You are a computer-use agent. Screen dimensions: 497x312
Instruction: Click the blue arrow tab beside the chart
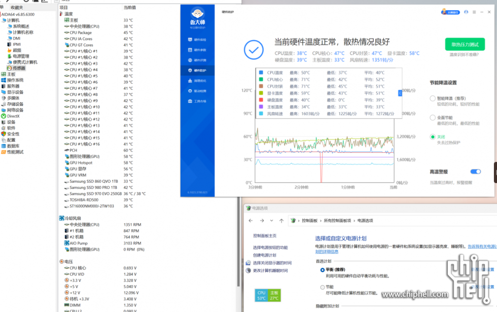click(400, 93)
